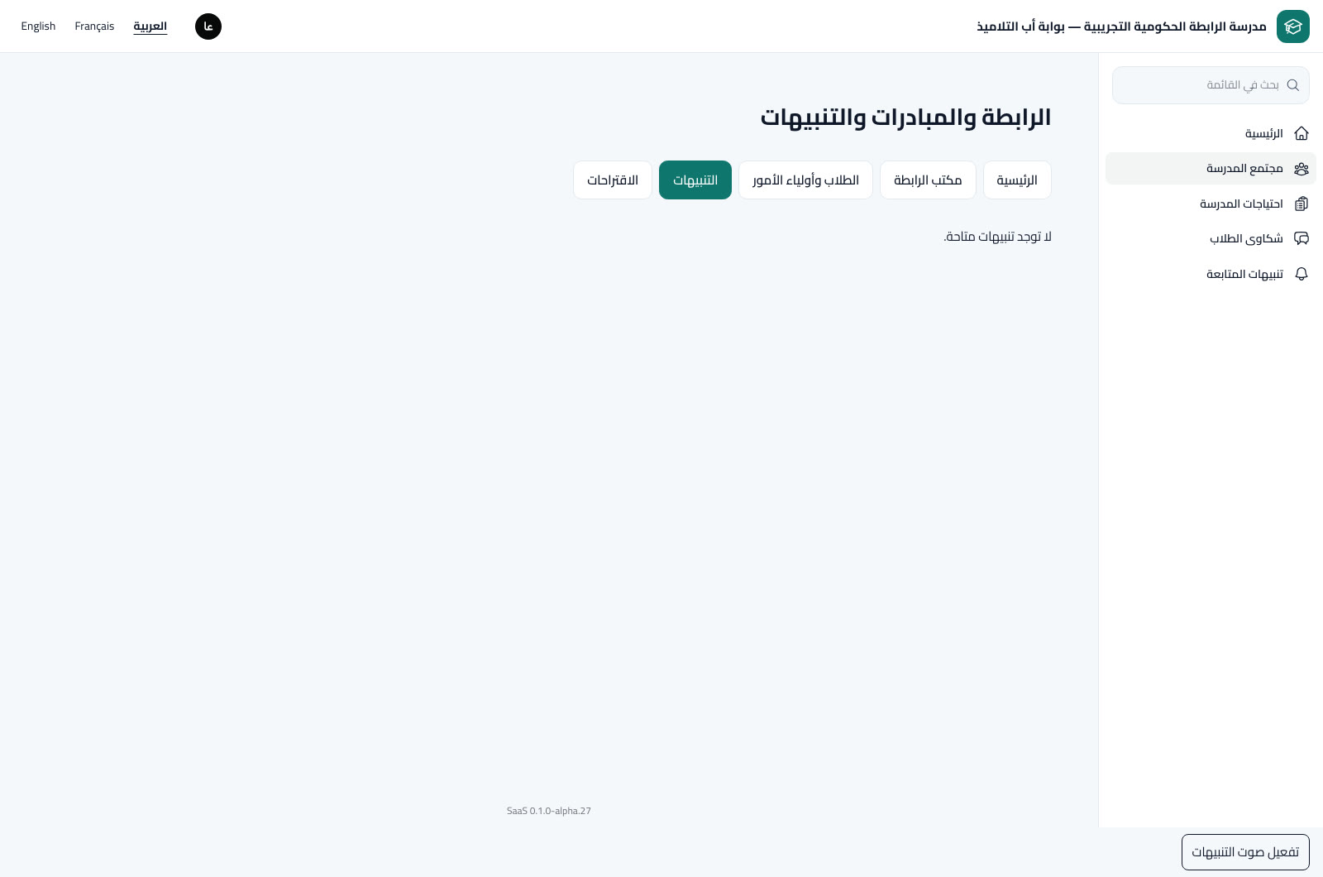This screenshot has width=1323, height=877.
Task: Click the school portal title in header
Action: tap(1121, 26)
